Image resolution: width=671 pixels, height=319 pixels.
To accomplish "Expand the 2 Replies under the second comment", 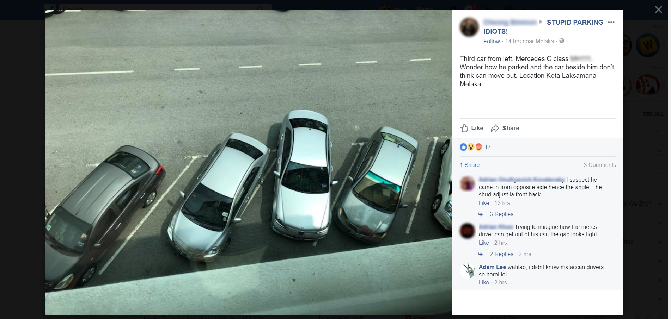I will 502,254.
